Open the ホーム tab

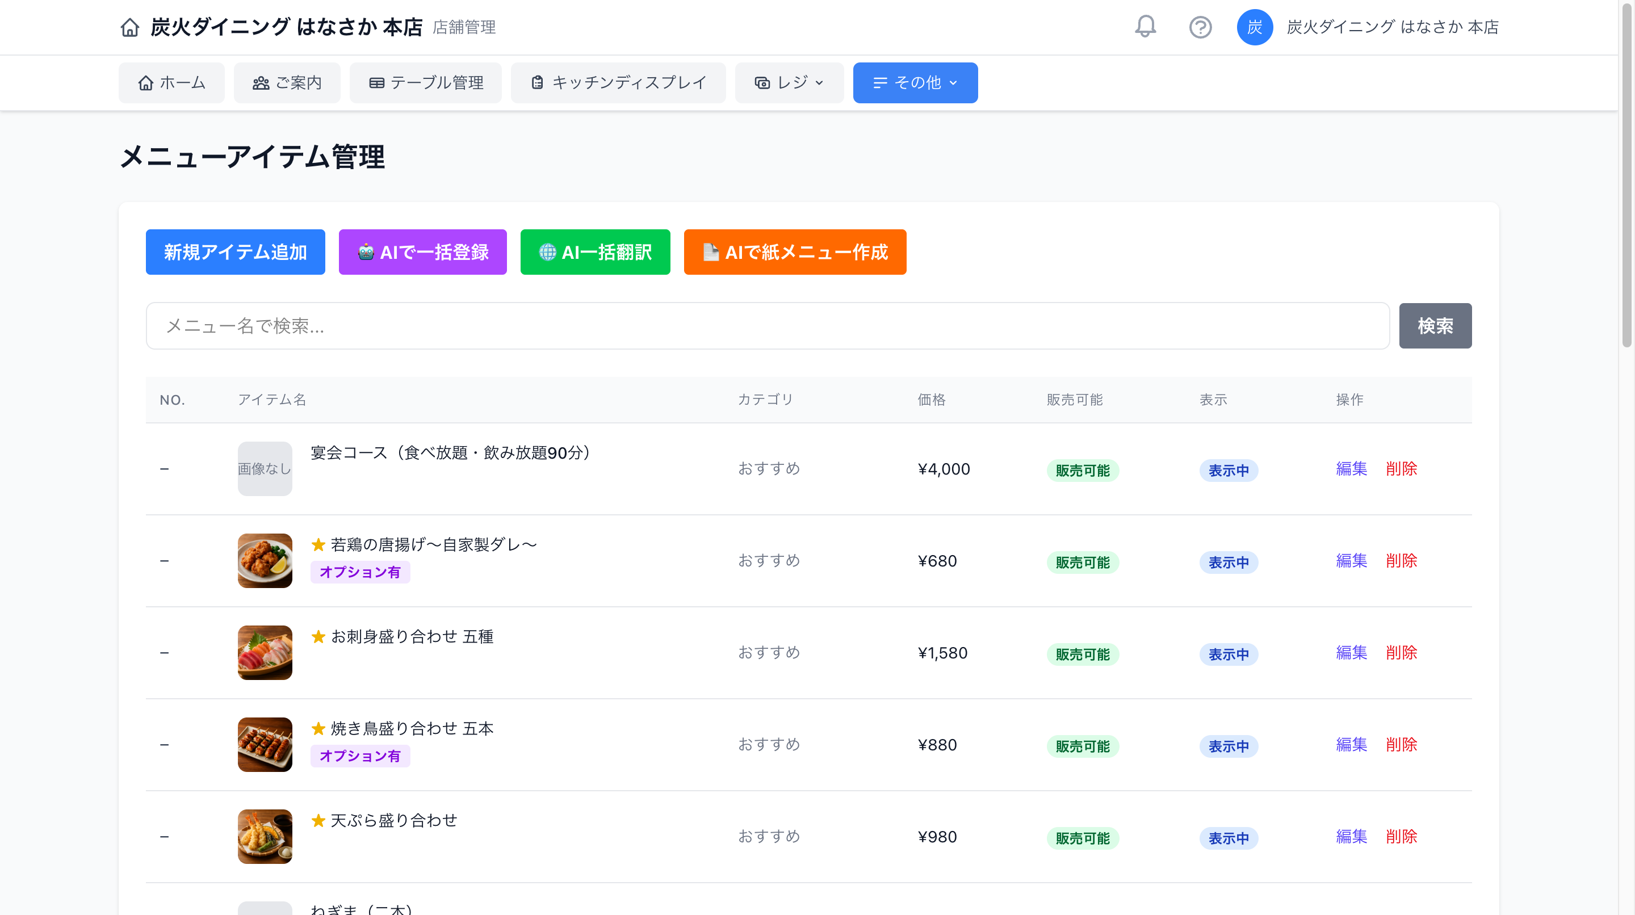171,82
